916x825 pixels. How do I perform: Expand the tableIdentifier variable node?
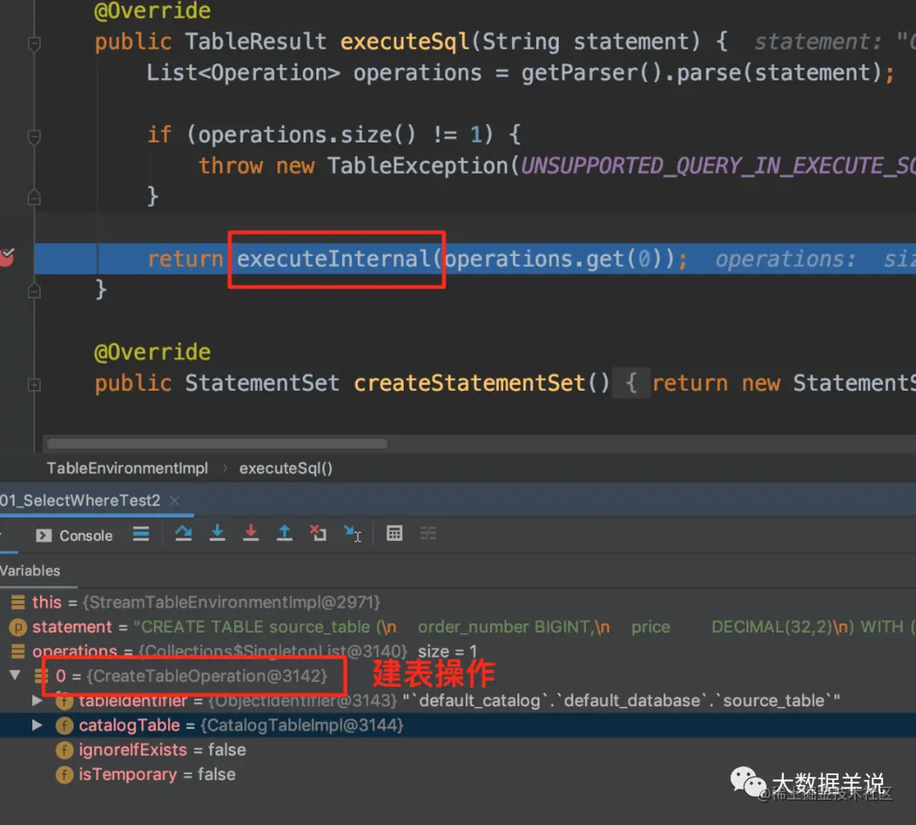[x=36, y=700]
